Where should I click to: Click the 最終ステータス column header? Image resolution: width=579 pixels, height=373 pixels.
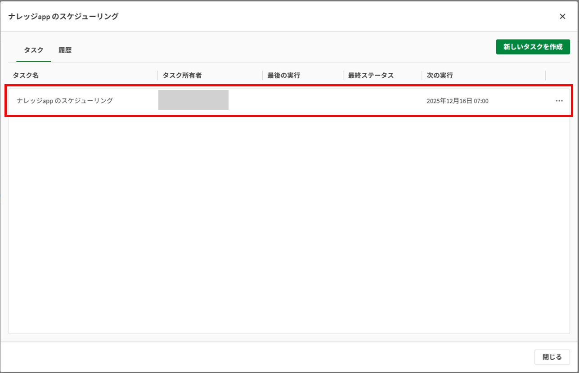tap(371, 76)
